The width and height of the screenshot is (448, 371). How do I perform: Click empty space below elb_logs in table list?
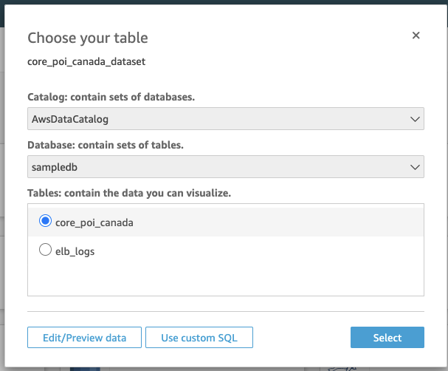(225, 281)
